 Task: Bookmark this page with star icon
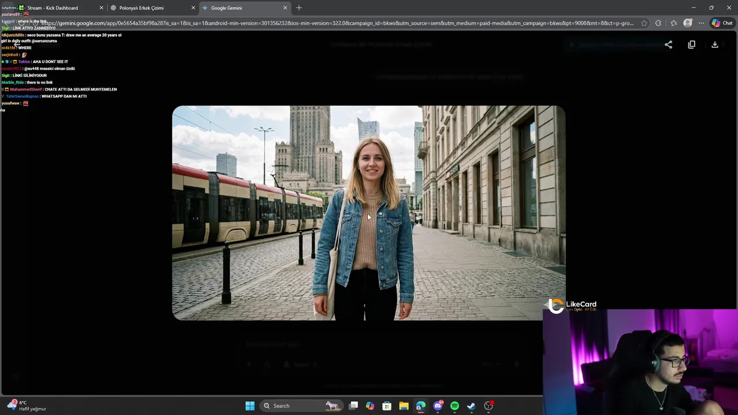[644, 24]
